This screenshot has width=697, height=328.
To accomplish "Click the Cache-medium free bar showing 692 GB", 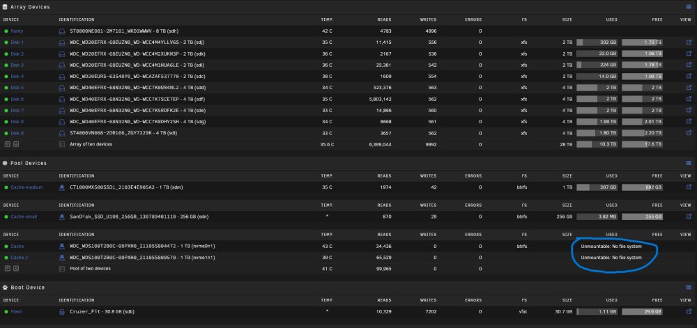I will (x=643, y=187).
